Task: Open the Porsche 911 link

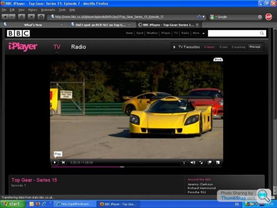Action: pyautogui.click(x=197, y=192)
